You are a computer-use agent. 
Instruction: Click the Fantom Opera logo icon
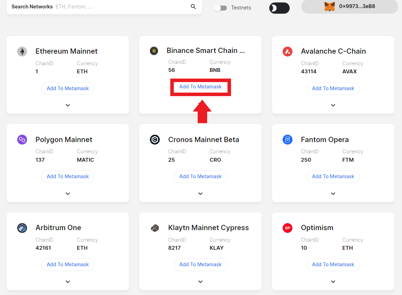tap(288, 140)
